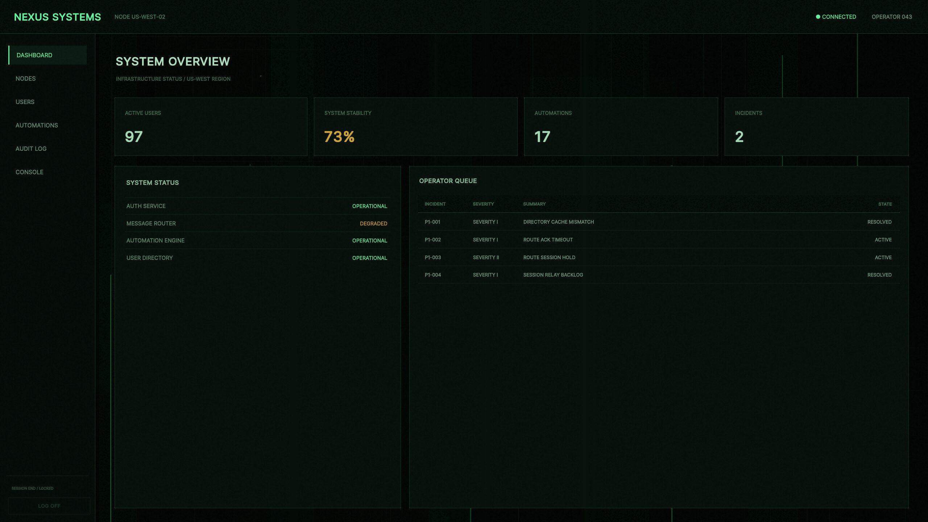This screenshot has width=928, height=522.
Task: Open incident P1-002
Action: click(x=659, y=240)
